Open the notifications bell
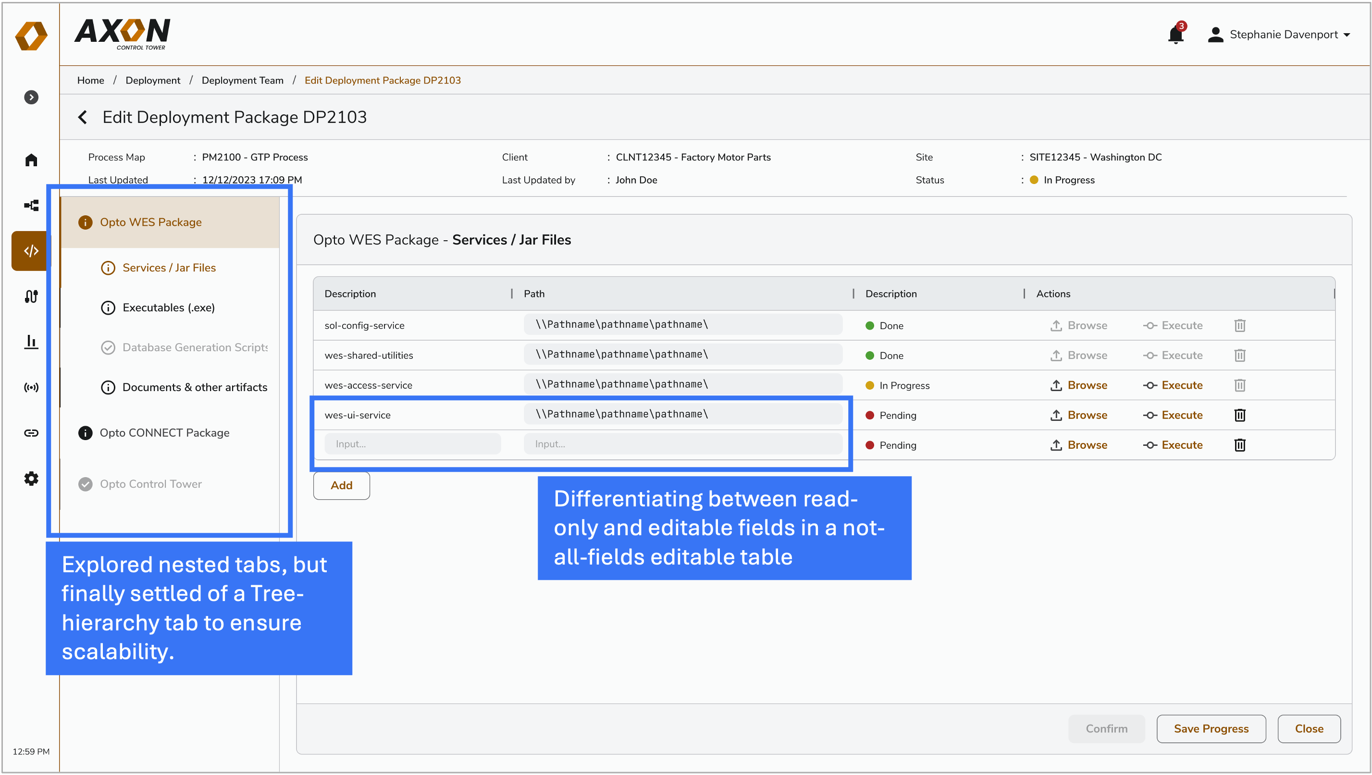 tap(1175, 35)
